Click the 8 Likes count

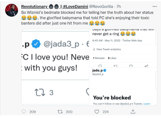(x=112, y=58)
